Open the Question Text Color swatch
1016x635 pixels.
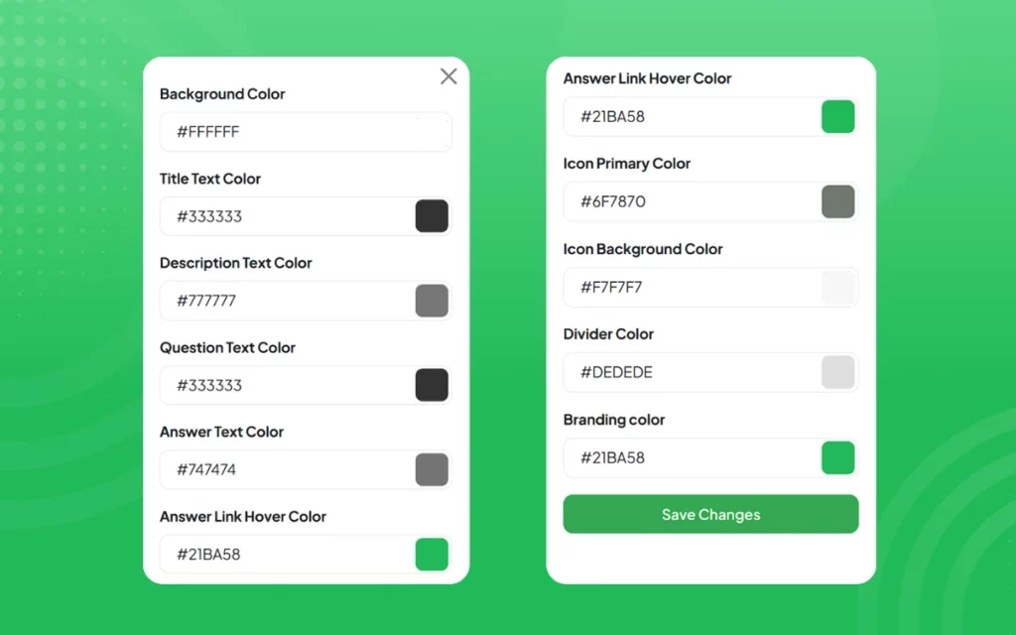pyautogui.click(x=432, y=385)
